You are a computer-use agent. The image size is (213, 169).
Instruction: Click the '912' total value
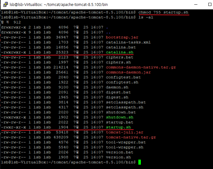point(17,22)
